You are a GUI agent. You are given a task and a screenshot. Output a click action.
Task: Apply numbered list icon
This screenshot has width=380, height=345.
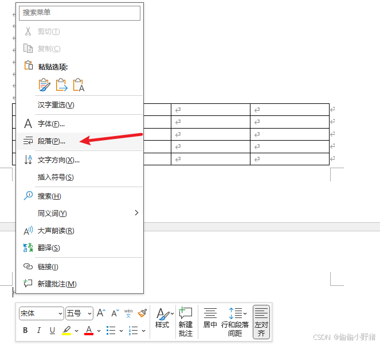[134, 331]
